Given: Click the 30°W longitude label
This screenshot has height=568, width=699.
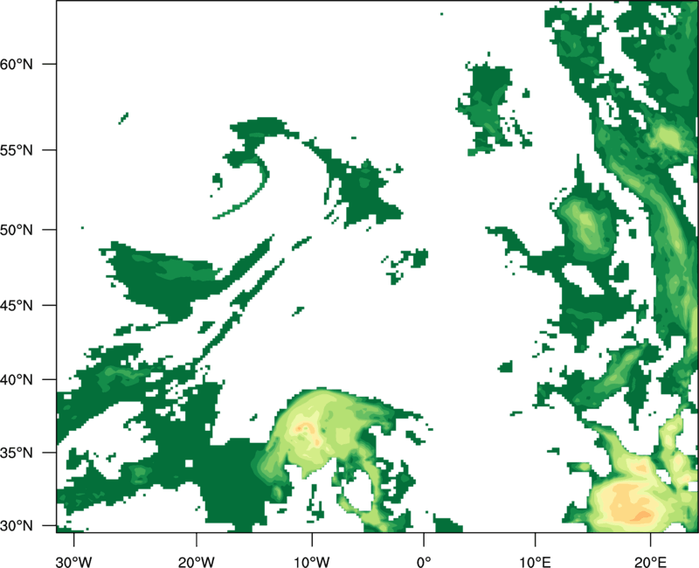Looking at the screenshot, I should (73, 562).
